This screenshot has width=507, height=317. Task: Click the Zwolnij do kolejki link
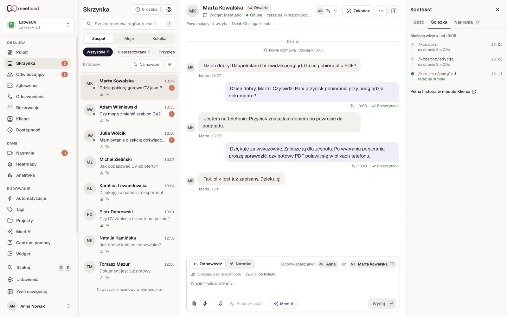[260, 274]
